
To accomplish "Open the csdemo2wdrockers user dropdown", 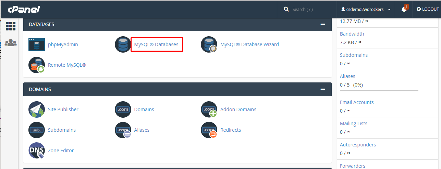I will click(x=366, y=10).
